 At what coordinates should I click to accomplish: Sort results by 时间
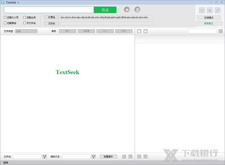(124, 31)
